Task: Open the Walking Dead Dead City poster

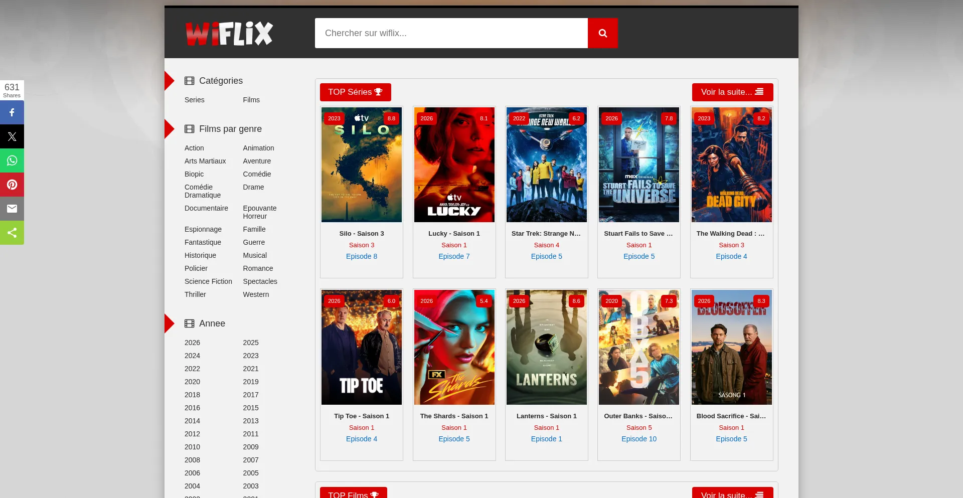Action: [731, 164]
